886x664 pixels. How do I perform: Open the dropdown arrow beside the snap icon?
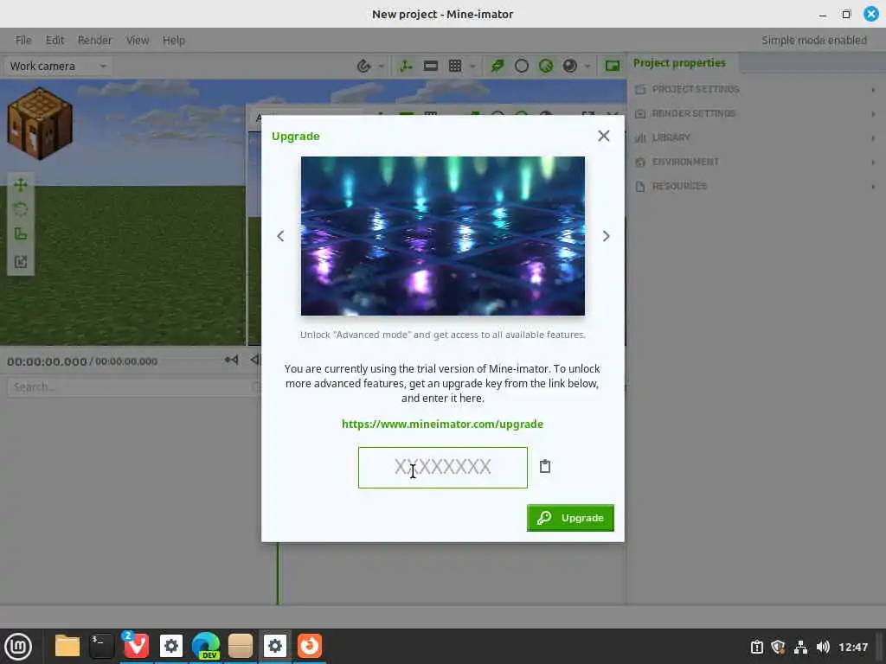click(x=382, y=67)
